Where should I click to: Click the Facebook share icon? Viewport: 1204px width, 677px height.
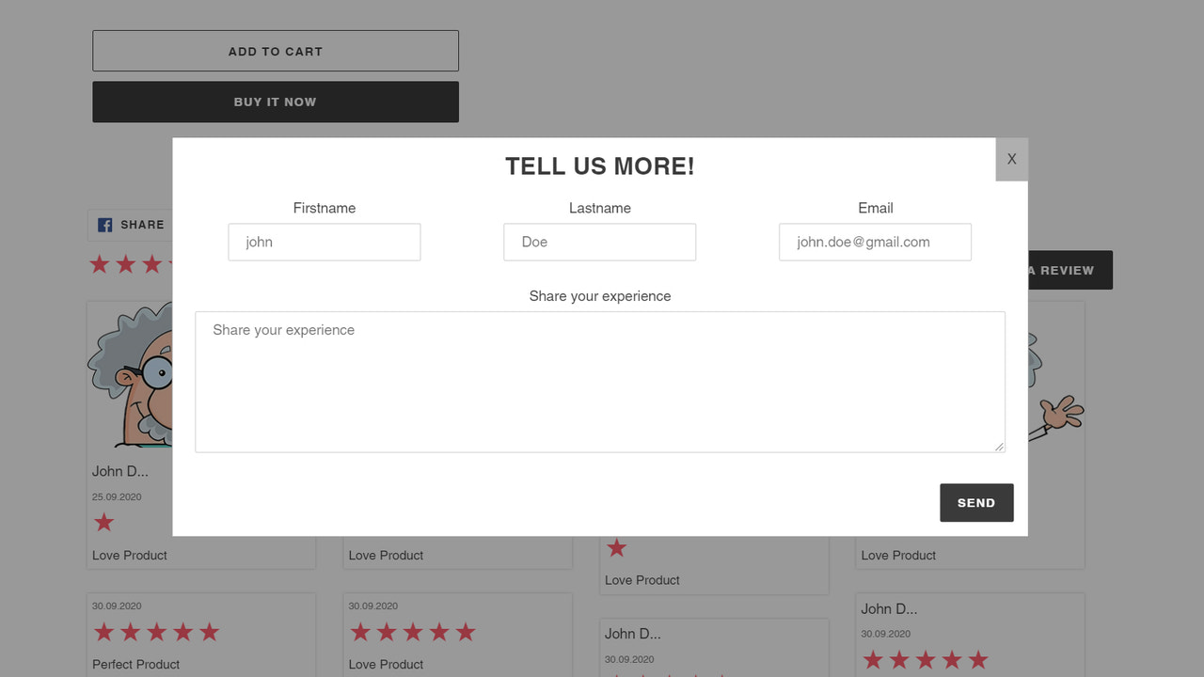point(103,225)
